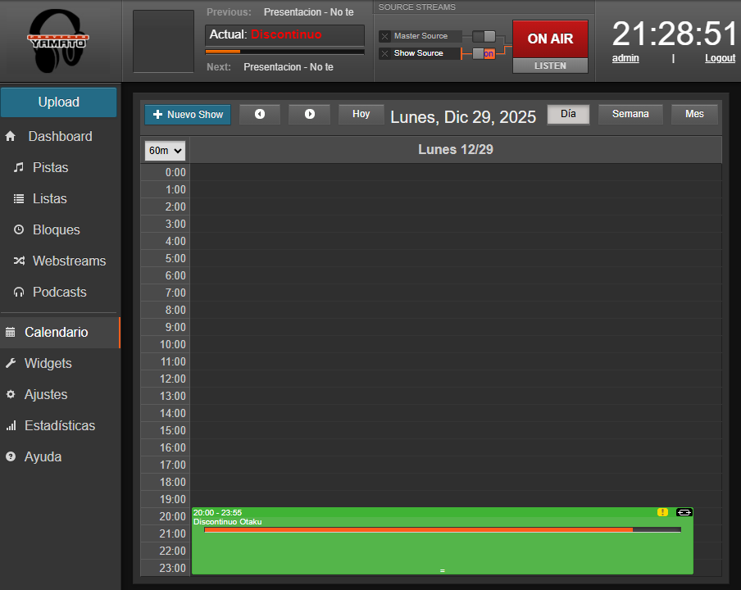Click the Podcasts headphones icon
741x590 pixels.
pyautogui.click(x=18, y=292)
